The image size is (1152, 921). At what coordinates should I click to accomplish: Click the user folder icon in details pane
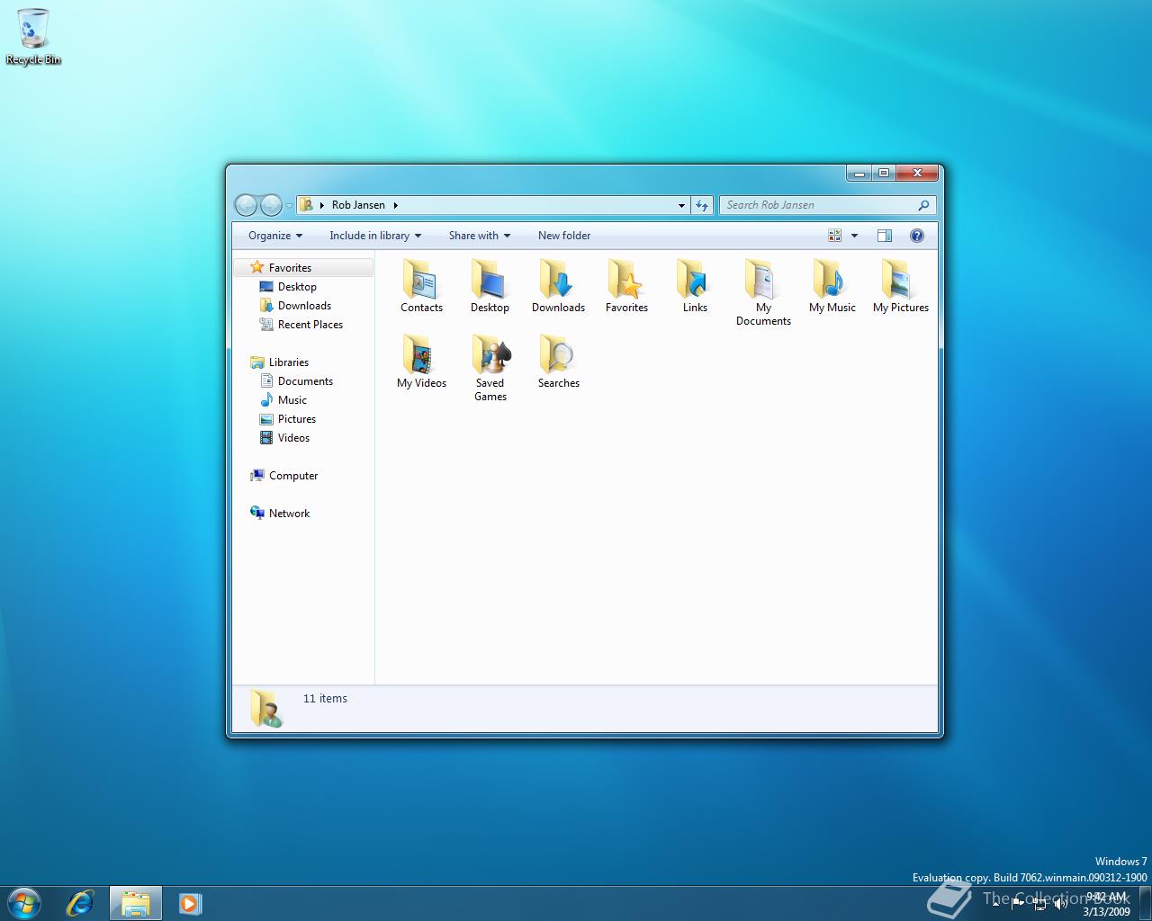pos(266,709)
